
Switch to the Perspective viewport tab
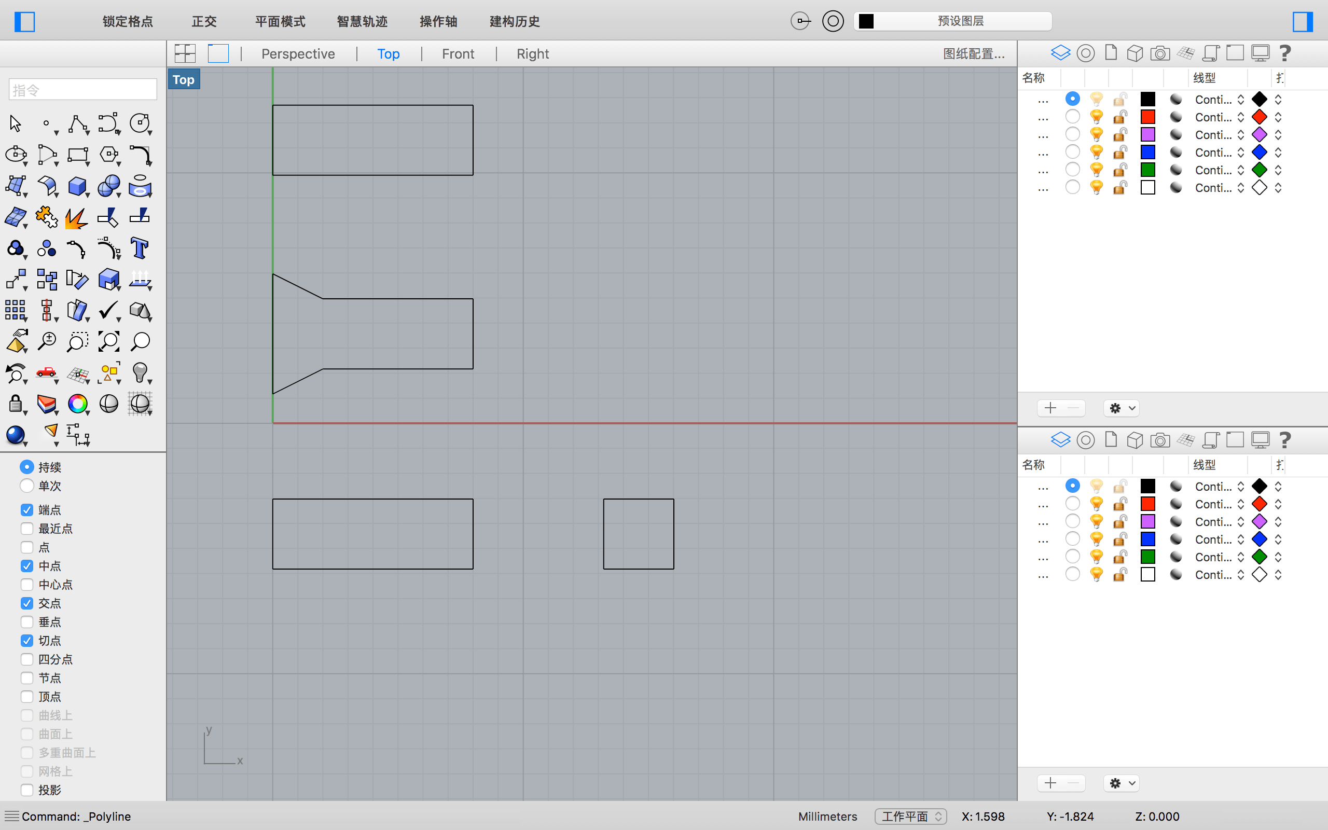(298, 54)
